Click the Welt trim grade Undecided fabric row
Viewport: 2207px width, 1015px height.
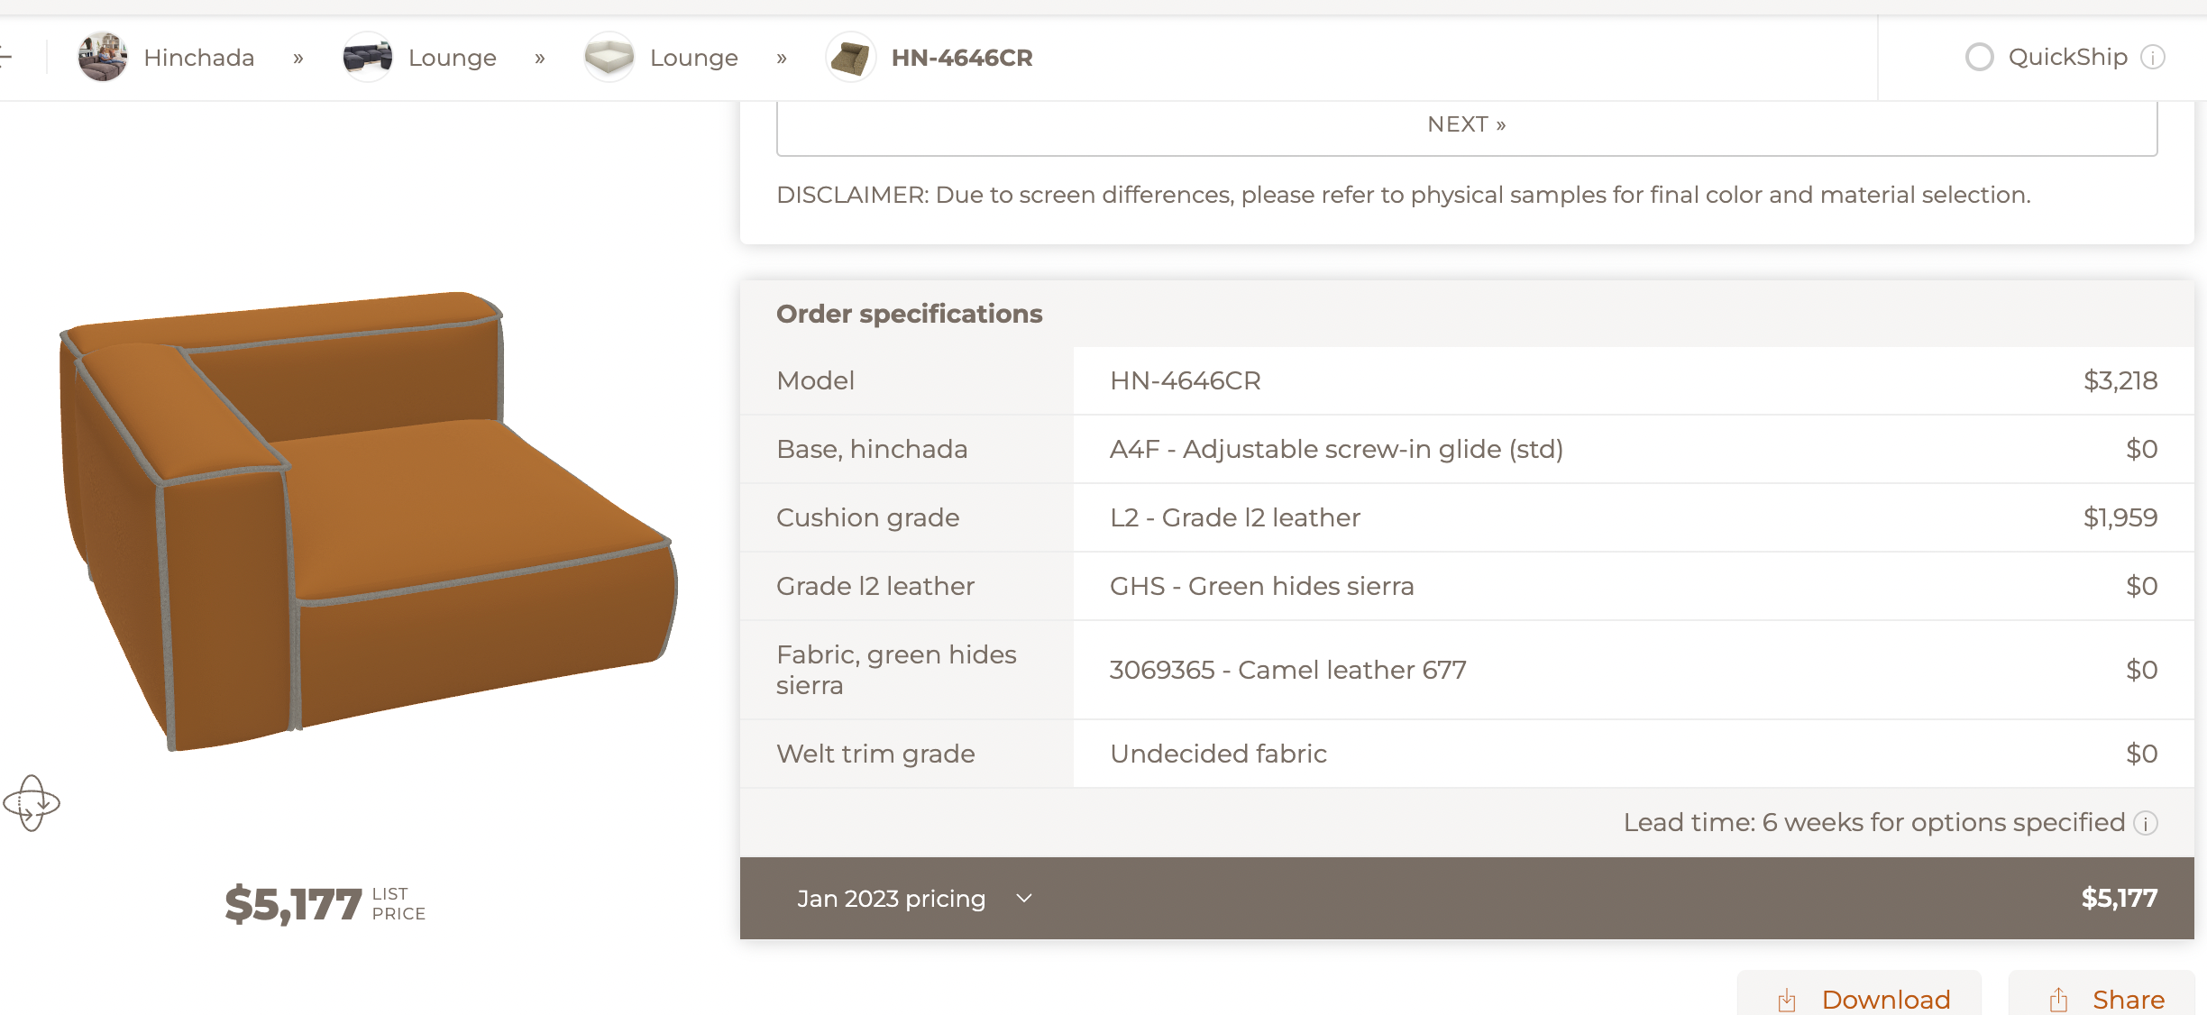coord(1467,754)
